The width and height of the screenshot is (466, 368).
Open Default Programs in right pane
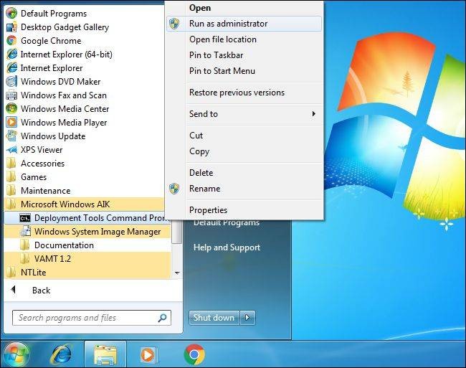tap(227, 222)
